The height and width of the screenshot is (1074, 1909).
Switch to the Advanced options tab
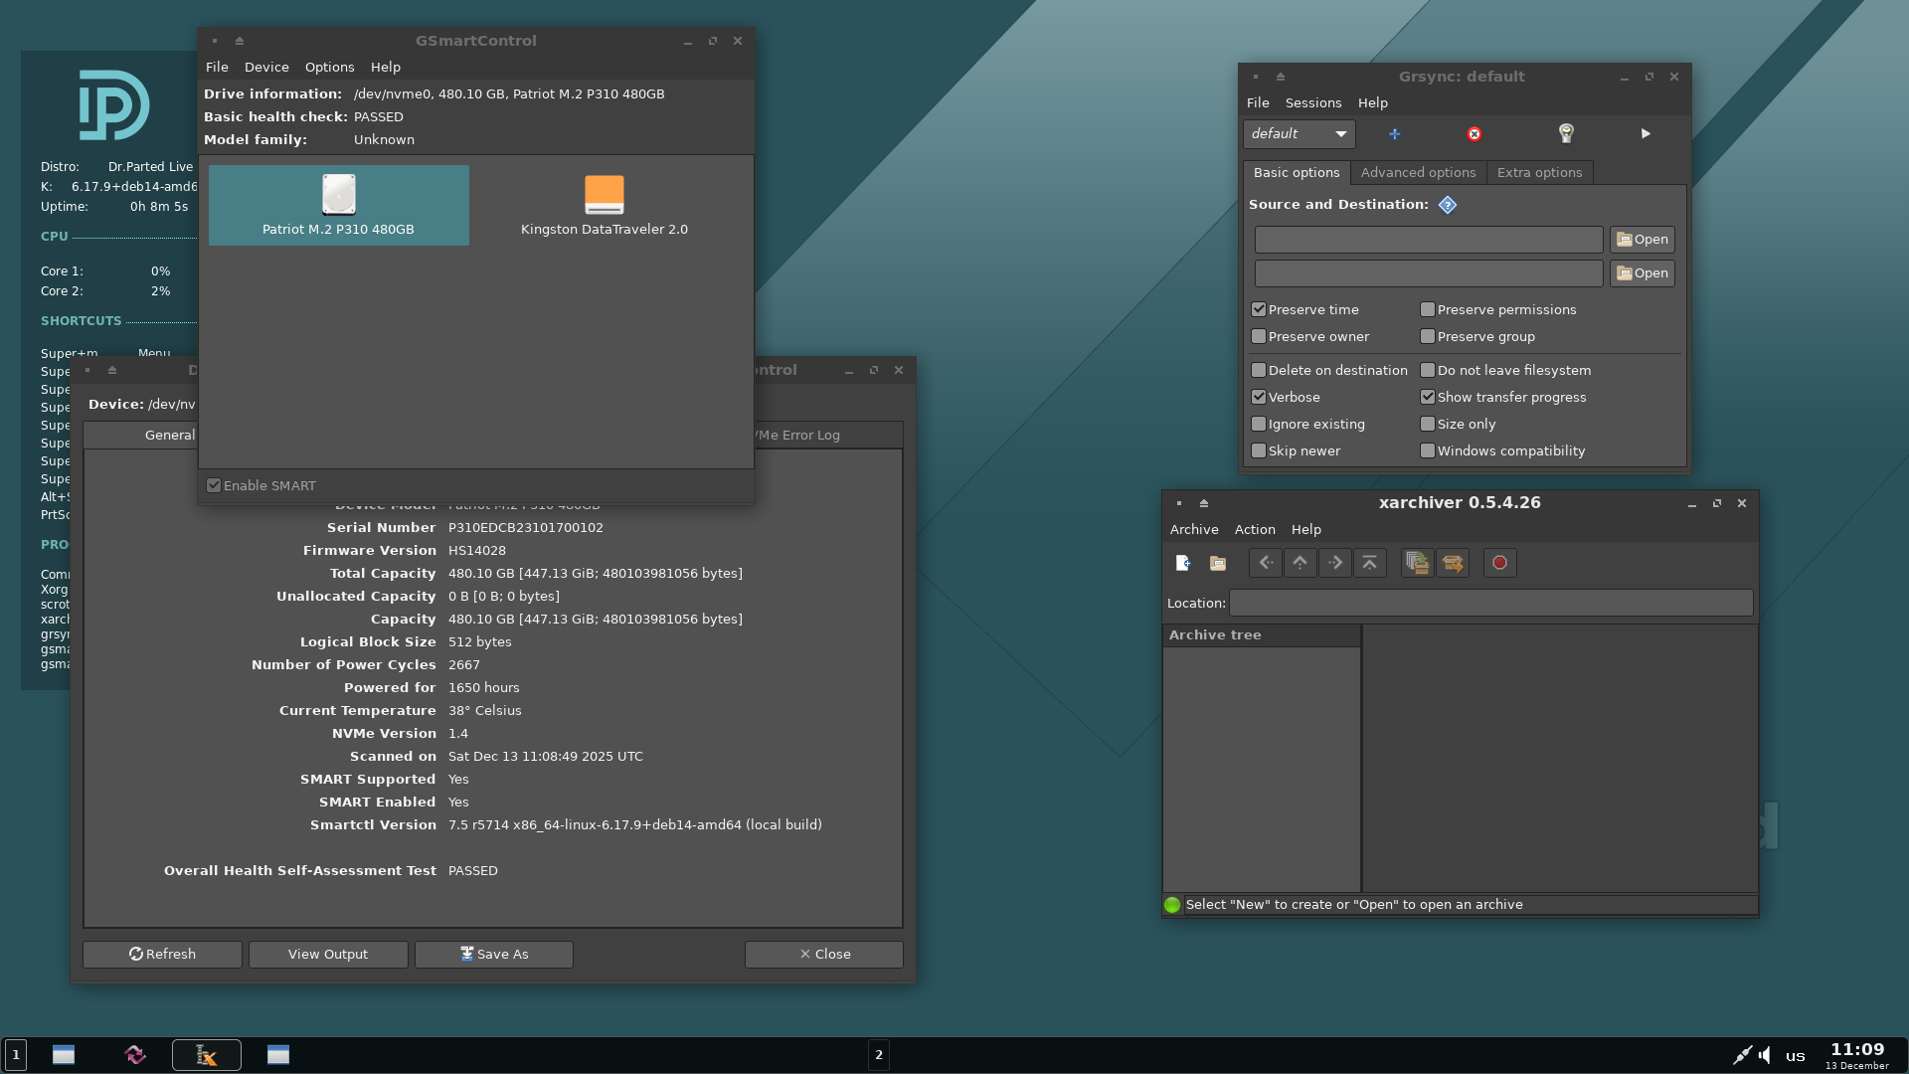(1418, 172)
